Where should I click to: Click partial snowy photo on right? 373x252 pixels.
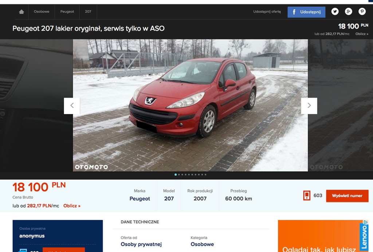pos(341,105)
